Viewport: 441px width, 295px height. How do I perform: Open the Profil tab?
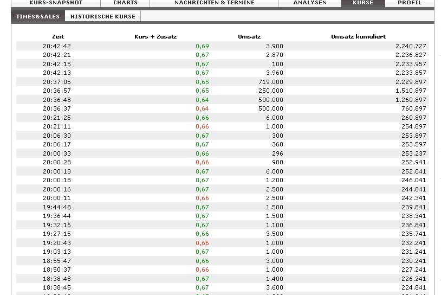(410, 3)
